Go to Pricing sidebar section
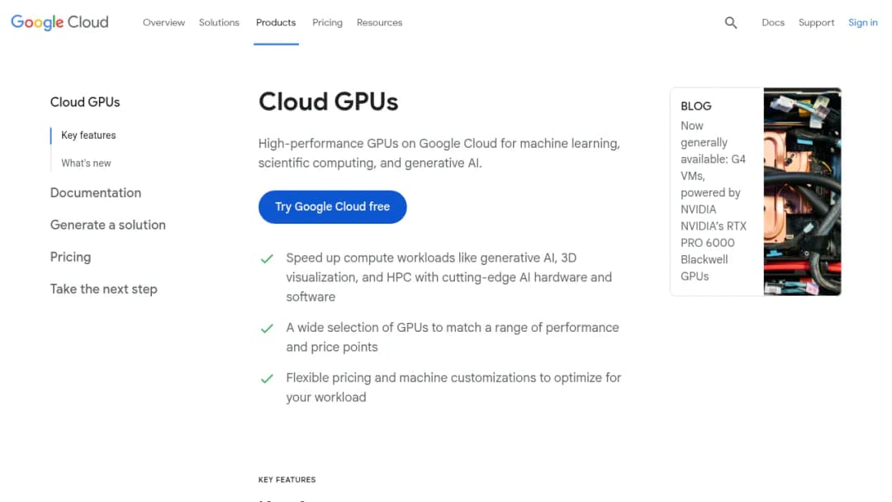Screen dimensions: 892x502 [70, 257]
